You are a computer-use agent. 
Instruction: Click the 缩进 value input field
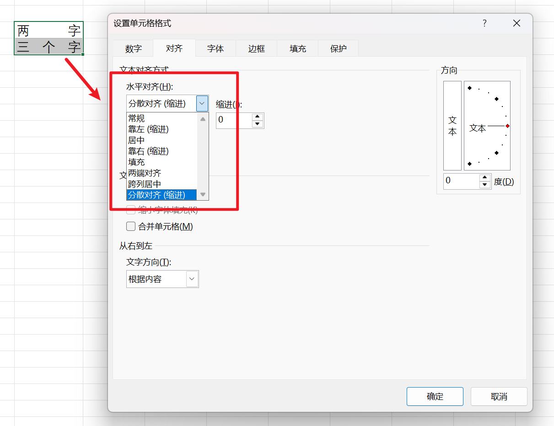[234, 120]
